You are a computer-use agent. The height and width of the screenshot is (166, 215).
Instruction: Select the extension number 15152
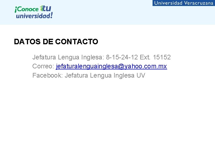click(162, 57)
